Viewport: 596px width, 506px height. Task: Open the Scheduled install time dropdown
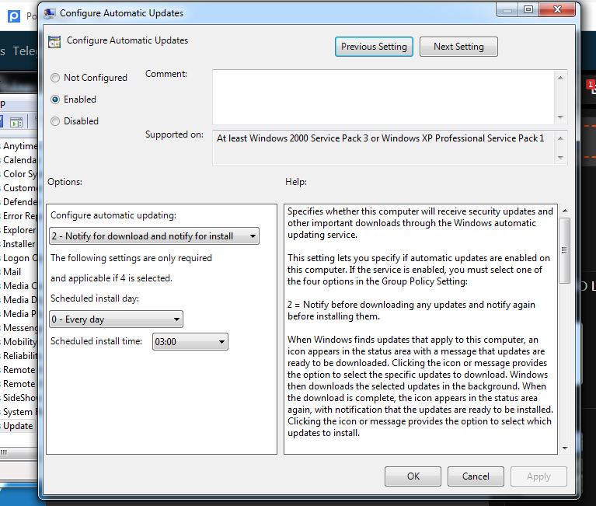pos(190,342)
